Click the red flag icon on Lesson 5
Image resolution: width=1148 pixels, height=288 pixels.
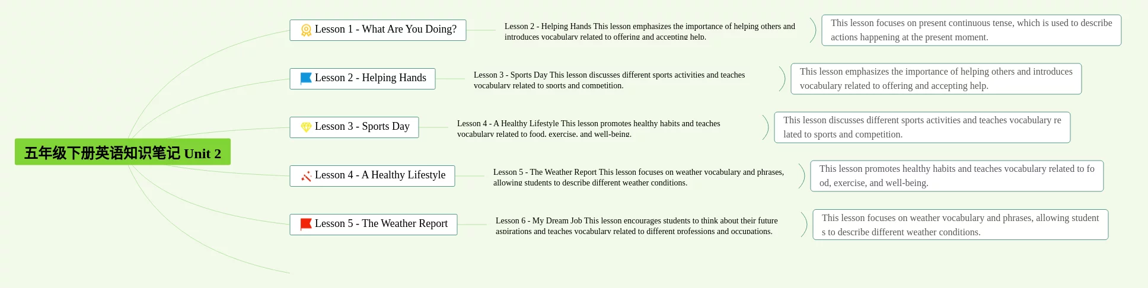[306, 224]
